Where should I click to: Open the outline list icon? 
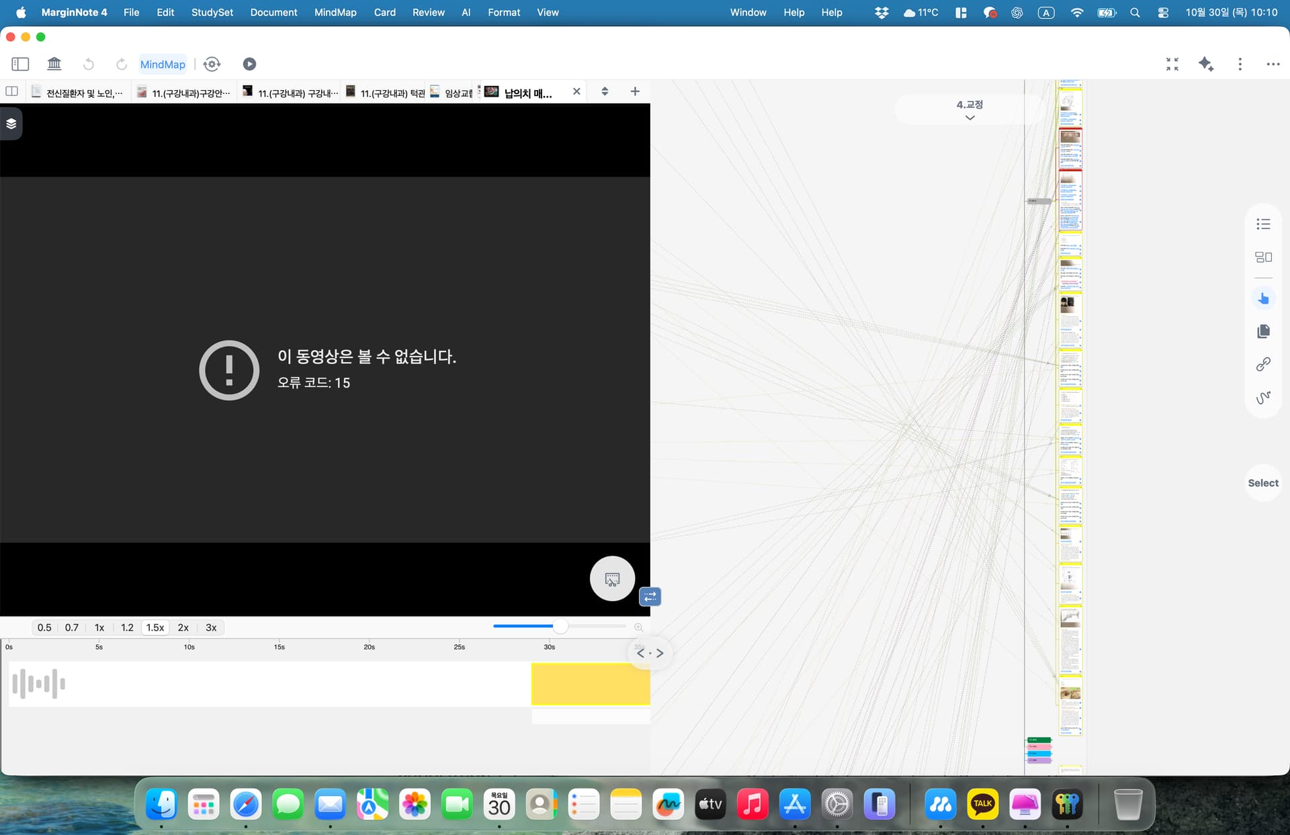[x=1263, y=224]
